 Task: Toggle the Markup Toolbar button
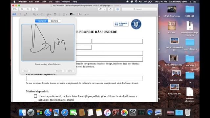click(x=117, y=9)
